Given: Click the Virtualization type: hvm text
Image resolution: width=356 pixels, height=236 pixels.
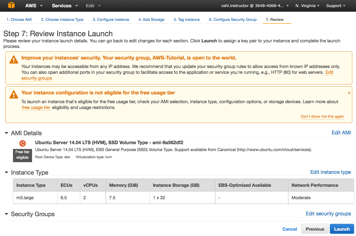Looking at the screenshot, I should click(x=94, y=157).
